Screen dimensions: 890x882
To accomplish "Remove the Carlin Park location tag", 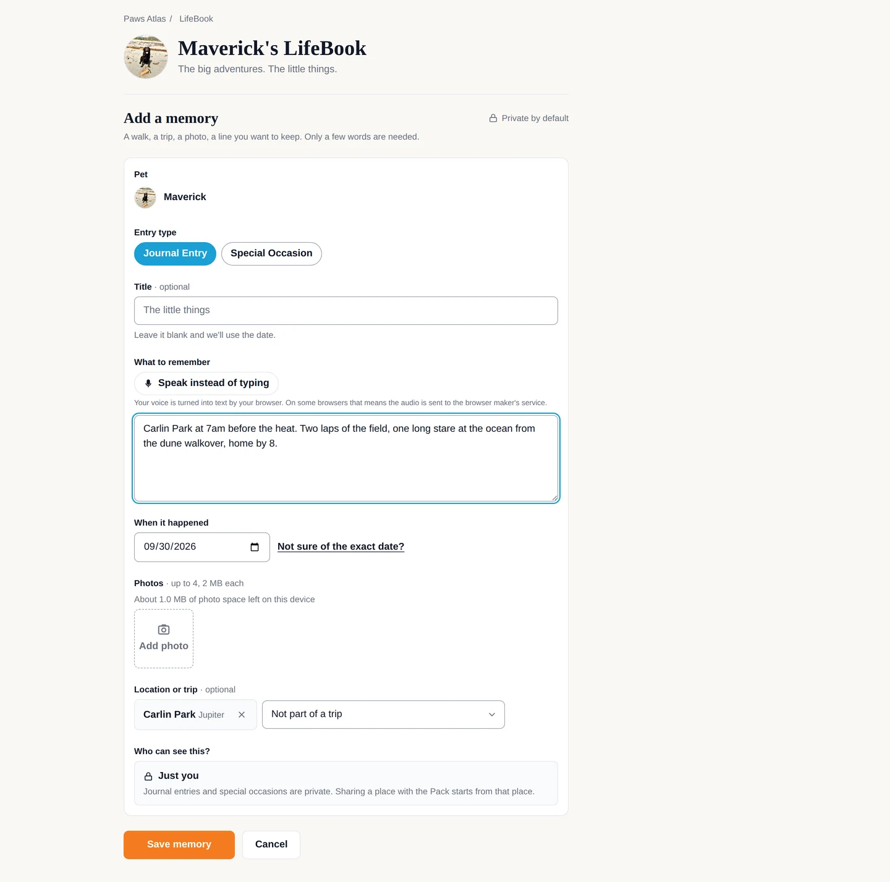I will click(x=242, y=715).
